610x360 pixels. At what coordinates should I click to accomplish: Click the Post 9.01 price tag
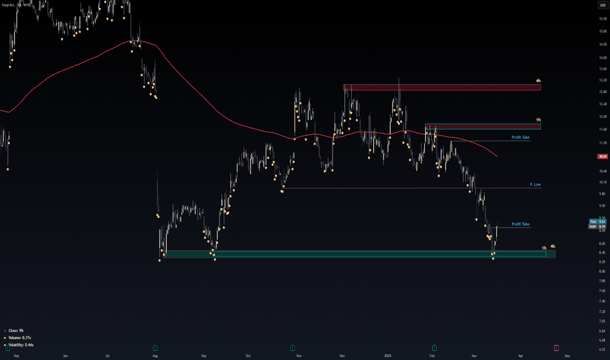(598, 221)
